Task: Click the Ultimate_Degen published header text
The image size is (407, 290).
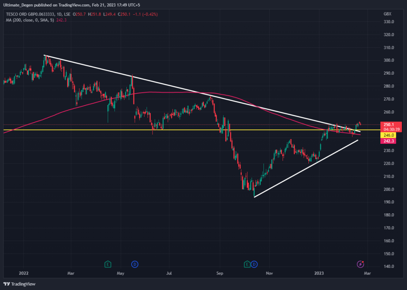Action: 79,4
